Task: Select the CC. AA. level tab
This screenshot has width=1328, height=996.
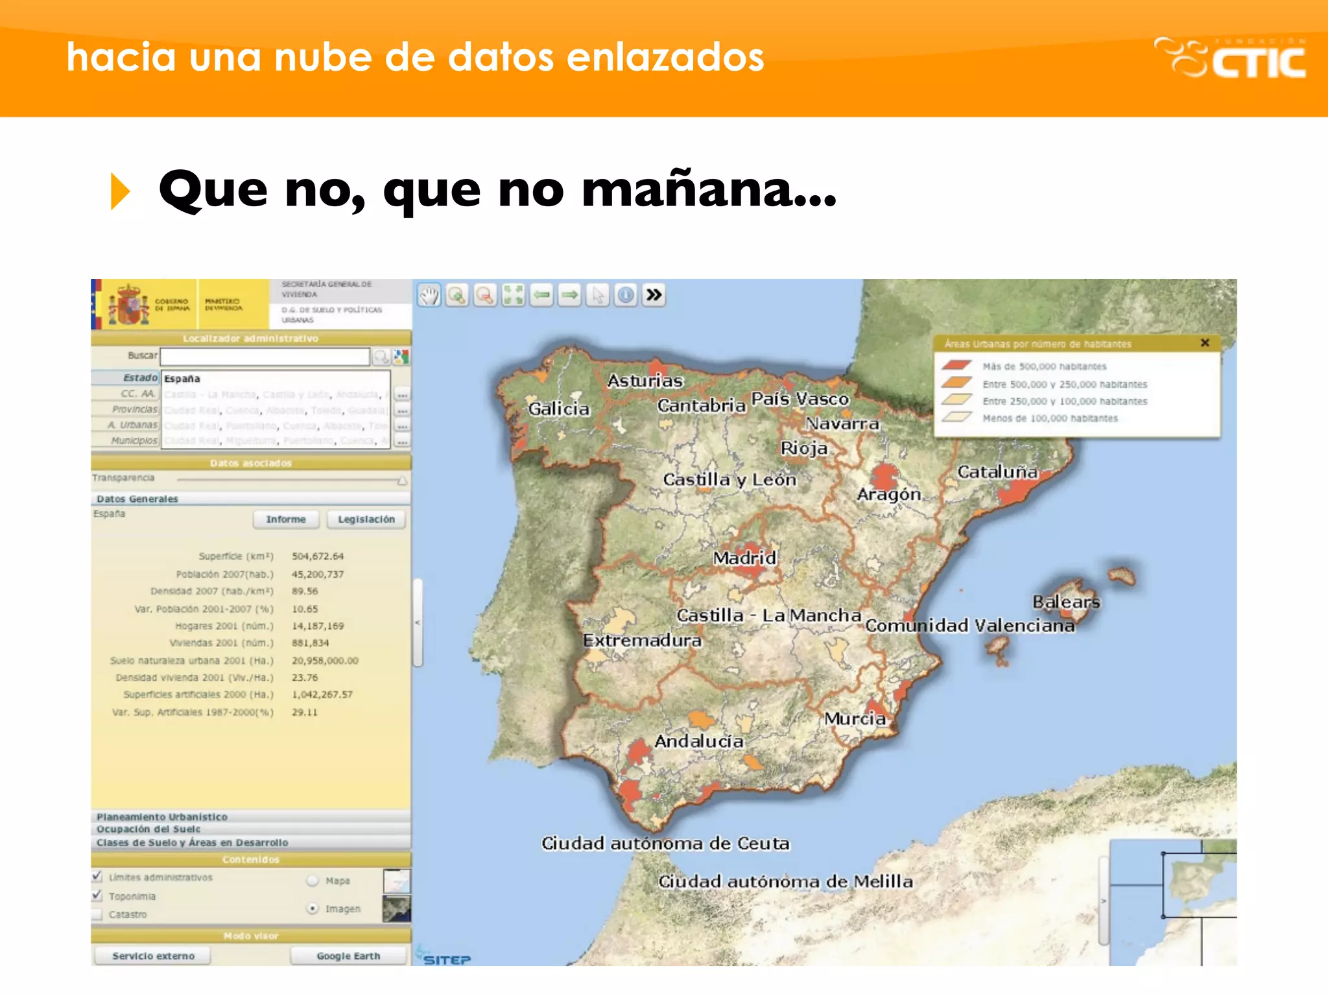Action: (x=126, y=394)
